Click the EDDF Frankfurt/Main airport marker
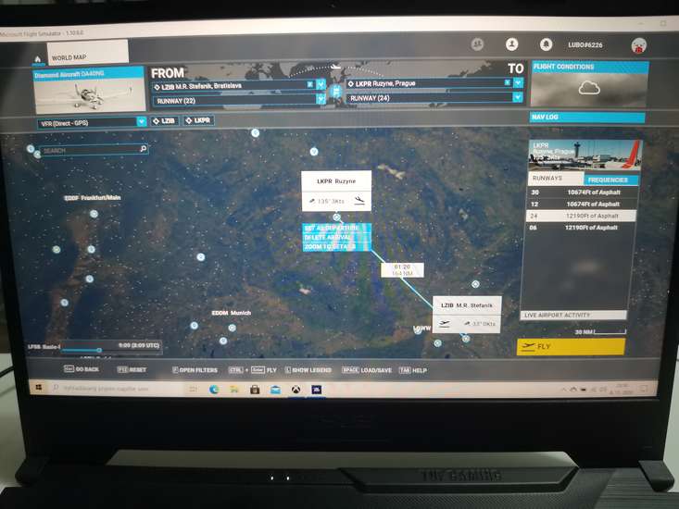The image size is (679, 509). [94, 214]
